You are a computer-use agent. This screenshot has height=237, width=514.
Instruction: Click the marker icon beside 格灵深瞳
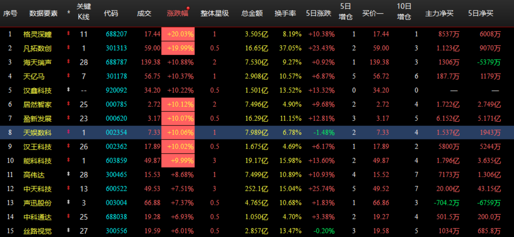point(68,34)
